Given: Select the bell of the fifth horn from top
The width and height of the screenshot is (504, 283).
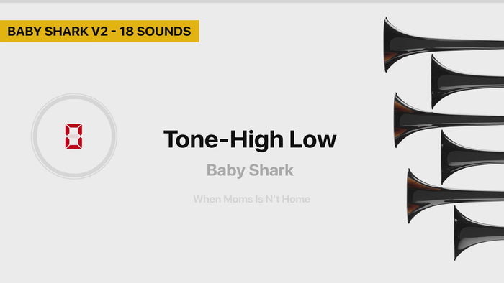Looking at the screenshot, I should click(x=415, y=196).
